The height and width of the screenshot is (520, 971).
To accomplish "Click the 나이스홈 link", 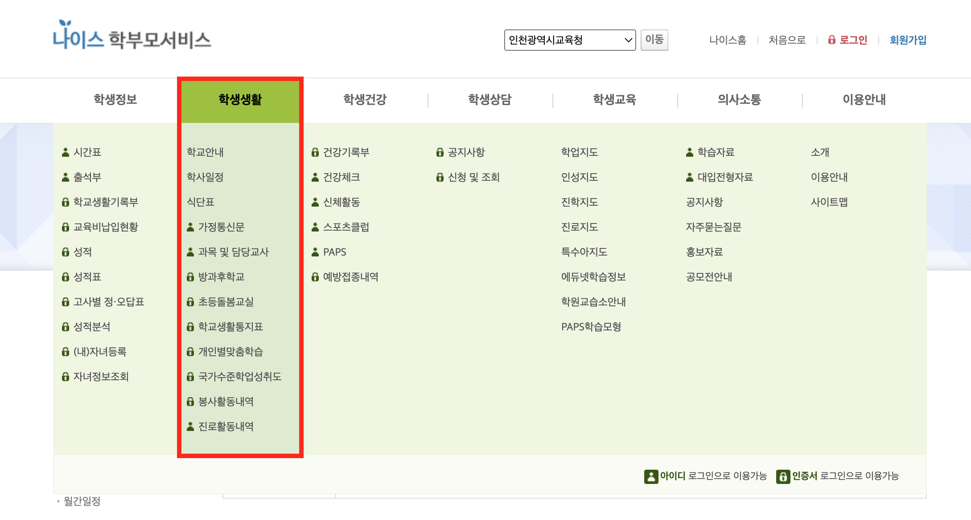I will [x=728, y=40].
